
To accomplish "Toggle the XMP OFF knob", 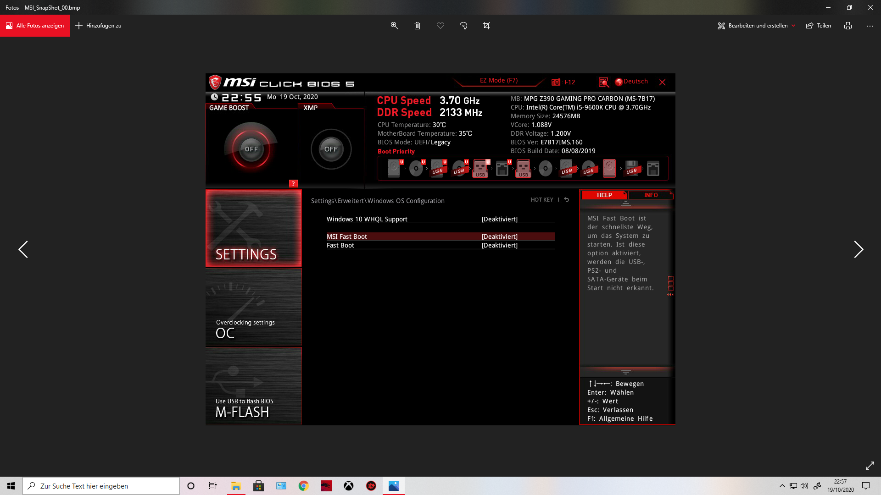I will click(x=331, y=149).
